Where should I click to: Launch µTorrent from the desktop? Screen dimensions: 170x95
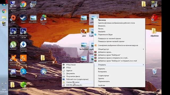(x=13, y=46)
